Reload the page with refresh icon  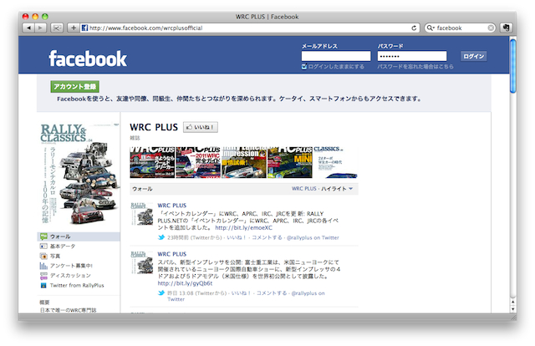(415, 28)
